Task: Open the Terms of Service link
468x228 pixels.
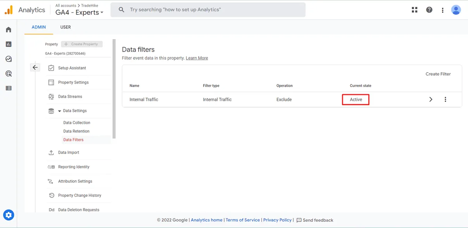Action: [243, 220]
